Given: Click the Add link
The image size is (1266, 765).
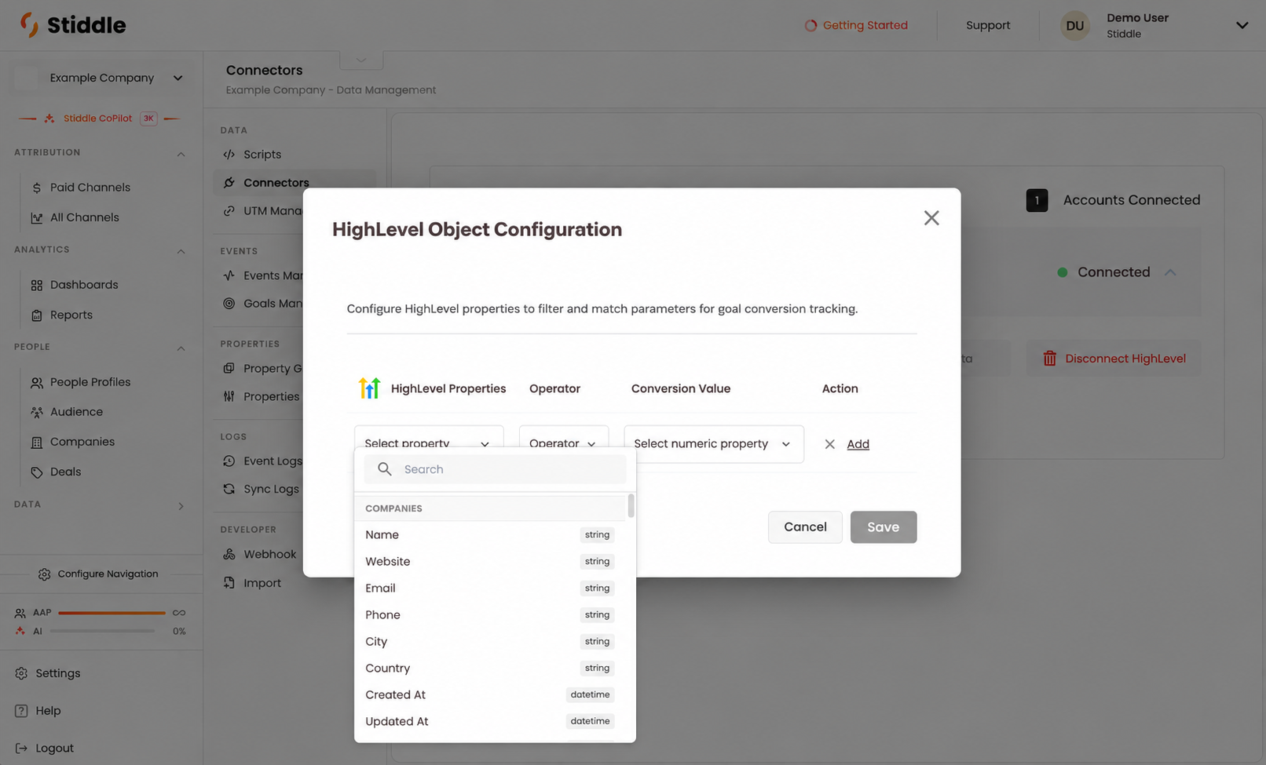Looking at the screenshot, I should click(858, 444).
